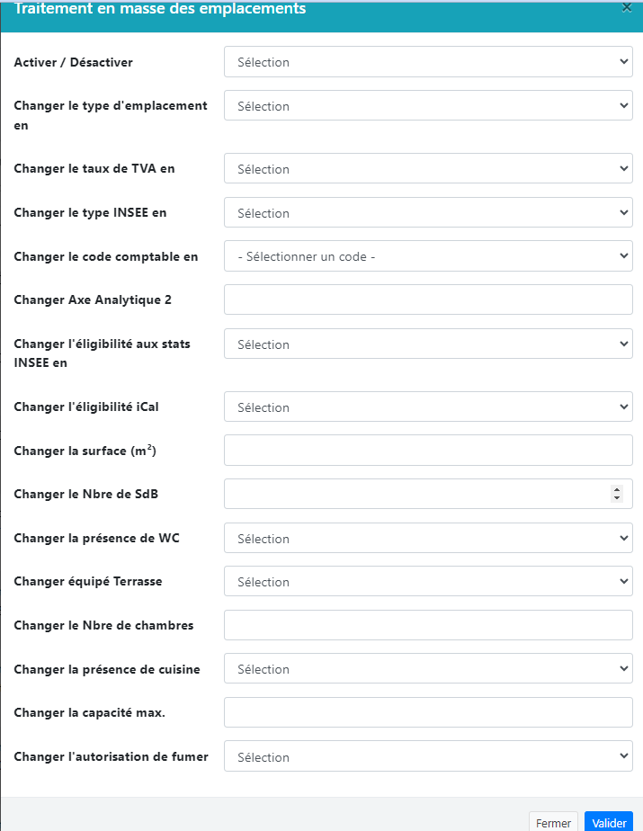The height and width of the screenshot is (831, 643).
Task: Expand the type d'emplacement selection
Action: [x=428, y=106]
